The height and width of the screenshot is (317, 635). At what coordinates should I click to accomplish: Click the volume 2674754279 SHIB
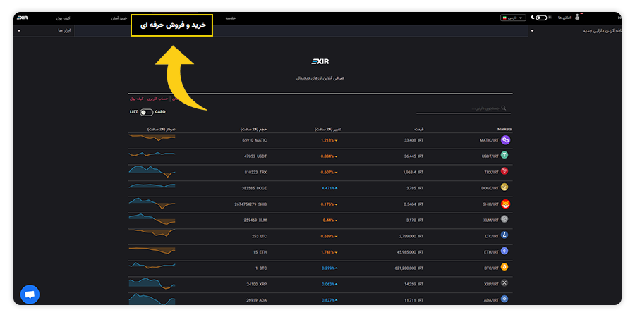250,204
